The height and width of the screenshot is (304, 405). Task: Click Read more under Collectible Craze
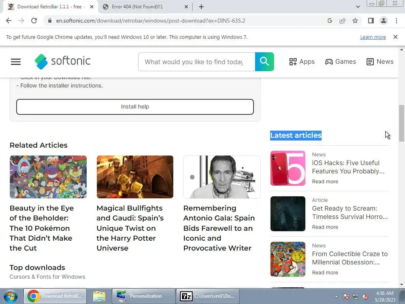(x=325, y=272)
